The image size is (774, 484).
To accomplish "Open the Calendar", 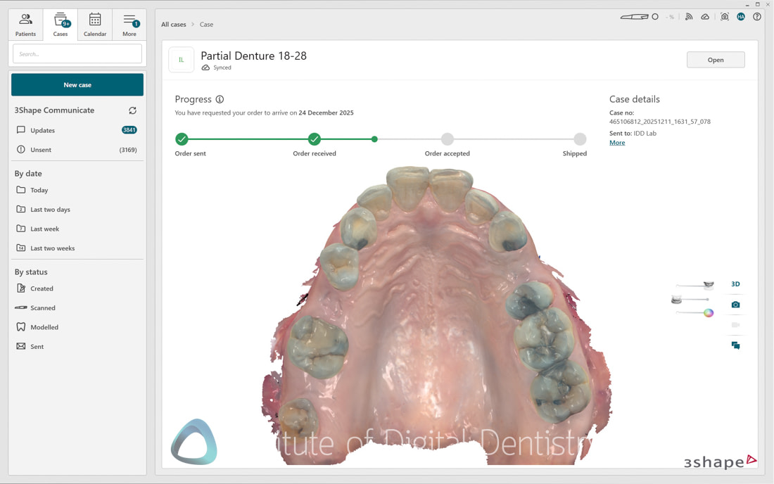I will [95, 23].
